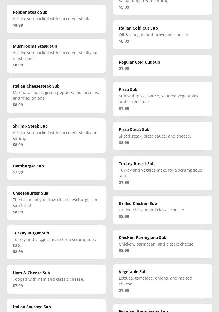
Task: Select the Turkey Burger Sub
Action: coord(56,242)
